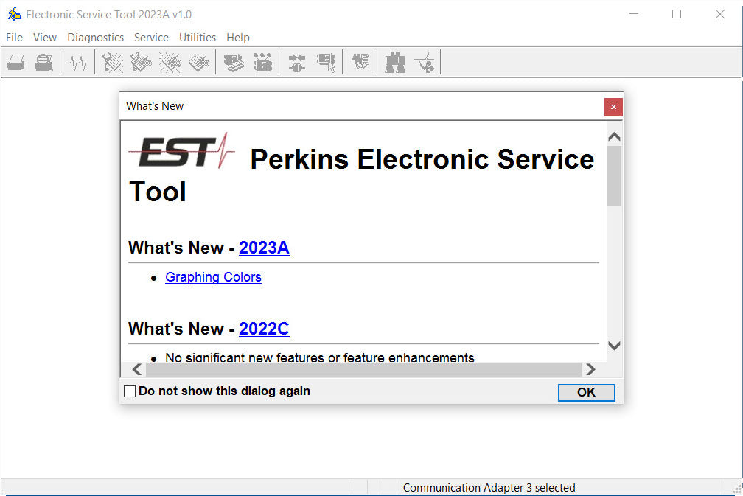743x496 pixels.
Task: Close the What's New dialog
Action: (613, 107)
